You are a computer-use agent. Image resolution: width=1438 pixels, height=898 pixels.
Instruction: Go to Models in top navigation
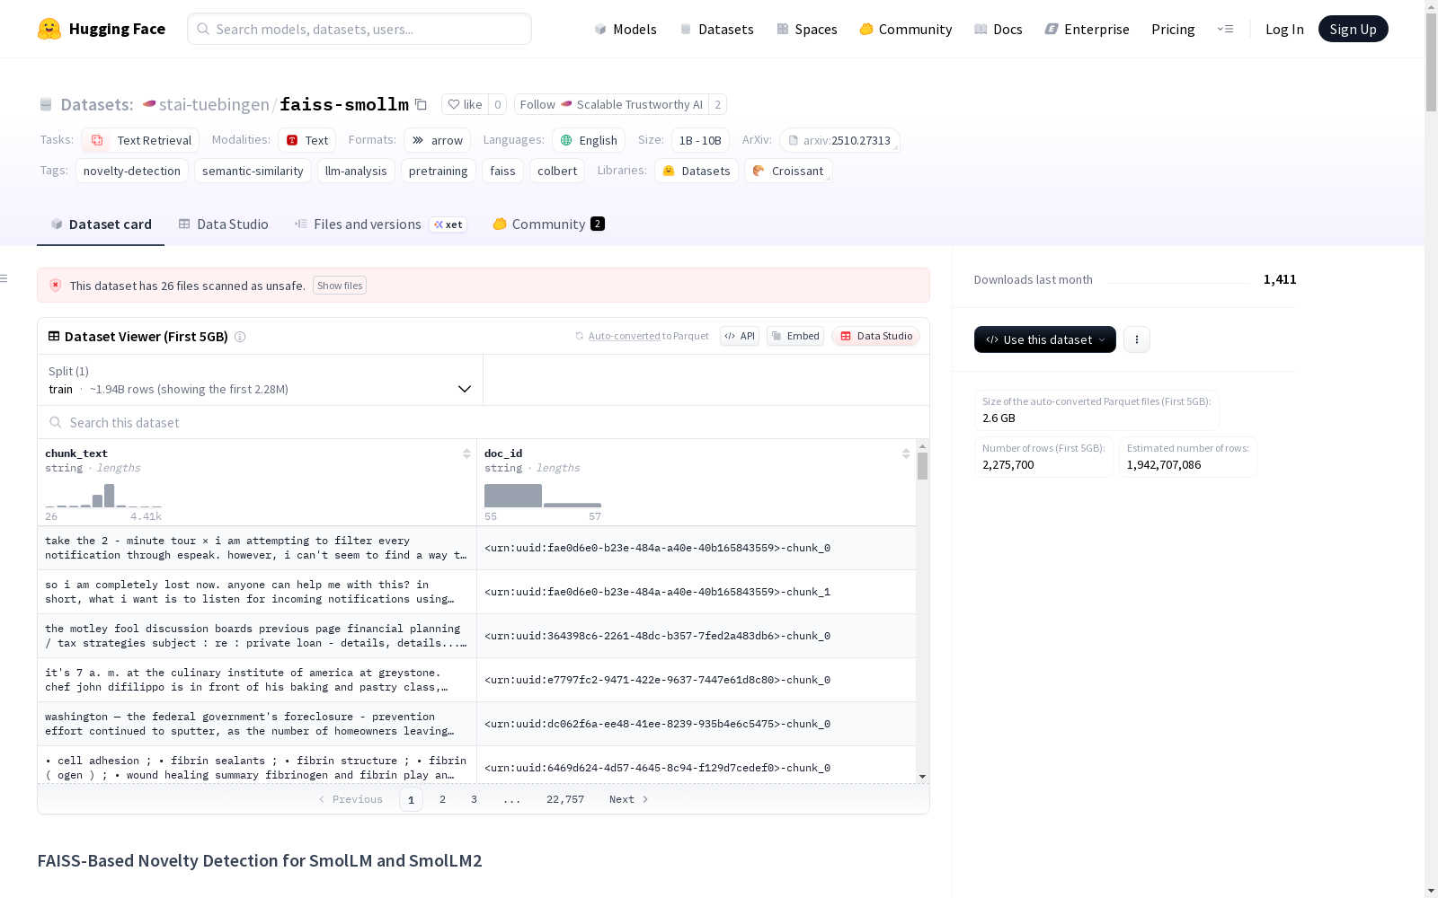pyautogui.click(x=626, y=29)
